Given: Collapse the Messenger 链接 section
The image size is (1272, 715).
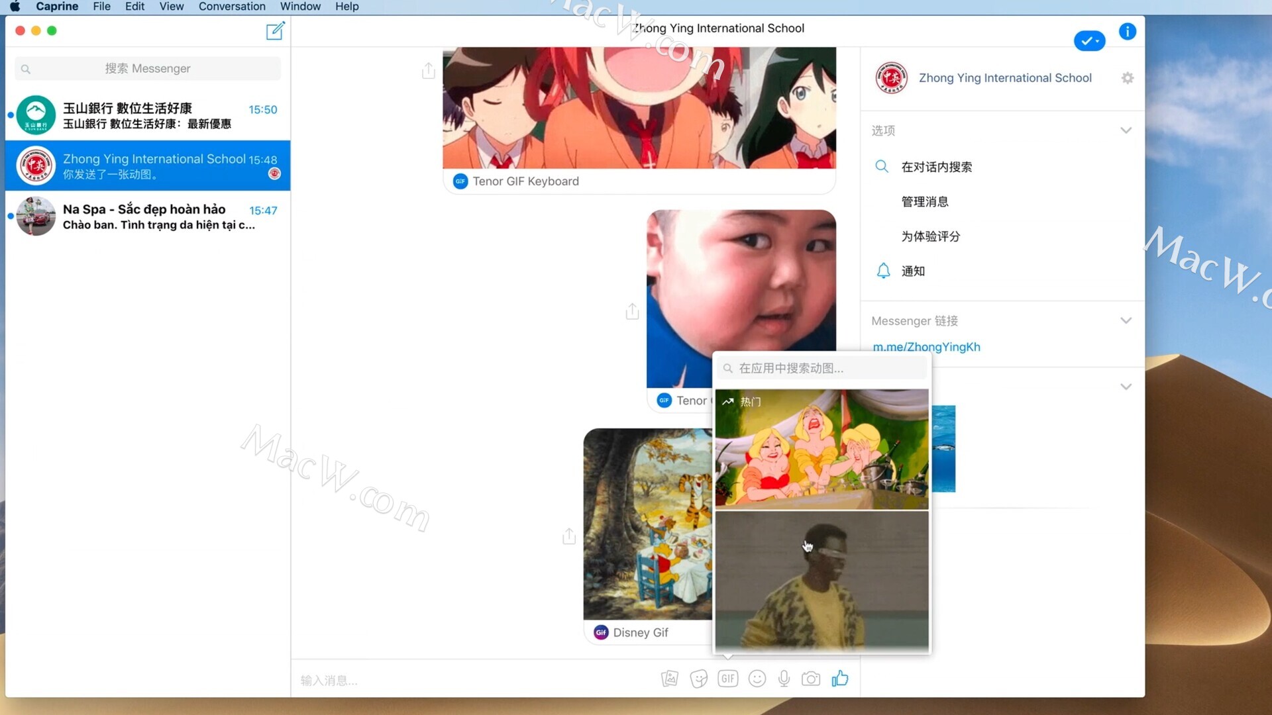Looking at the screenshot, I should tap(1126, 320).
